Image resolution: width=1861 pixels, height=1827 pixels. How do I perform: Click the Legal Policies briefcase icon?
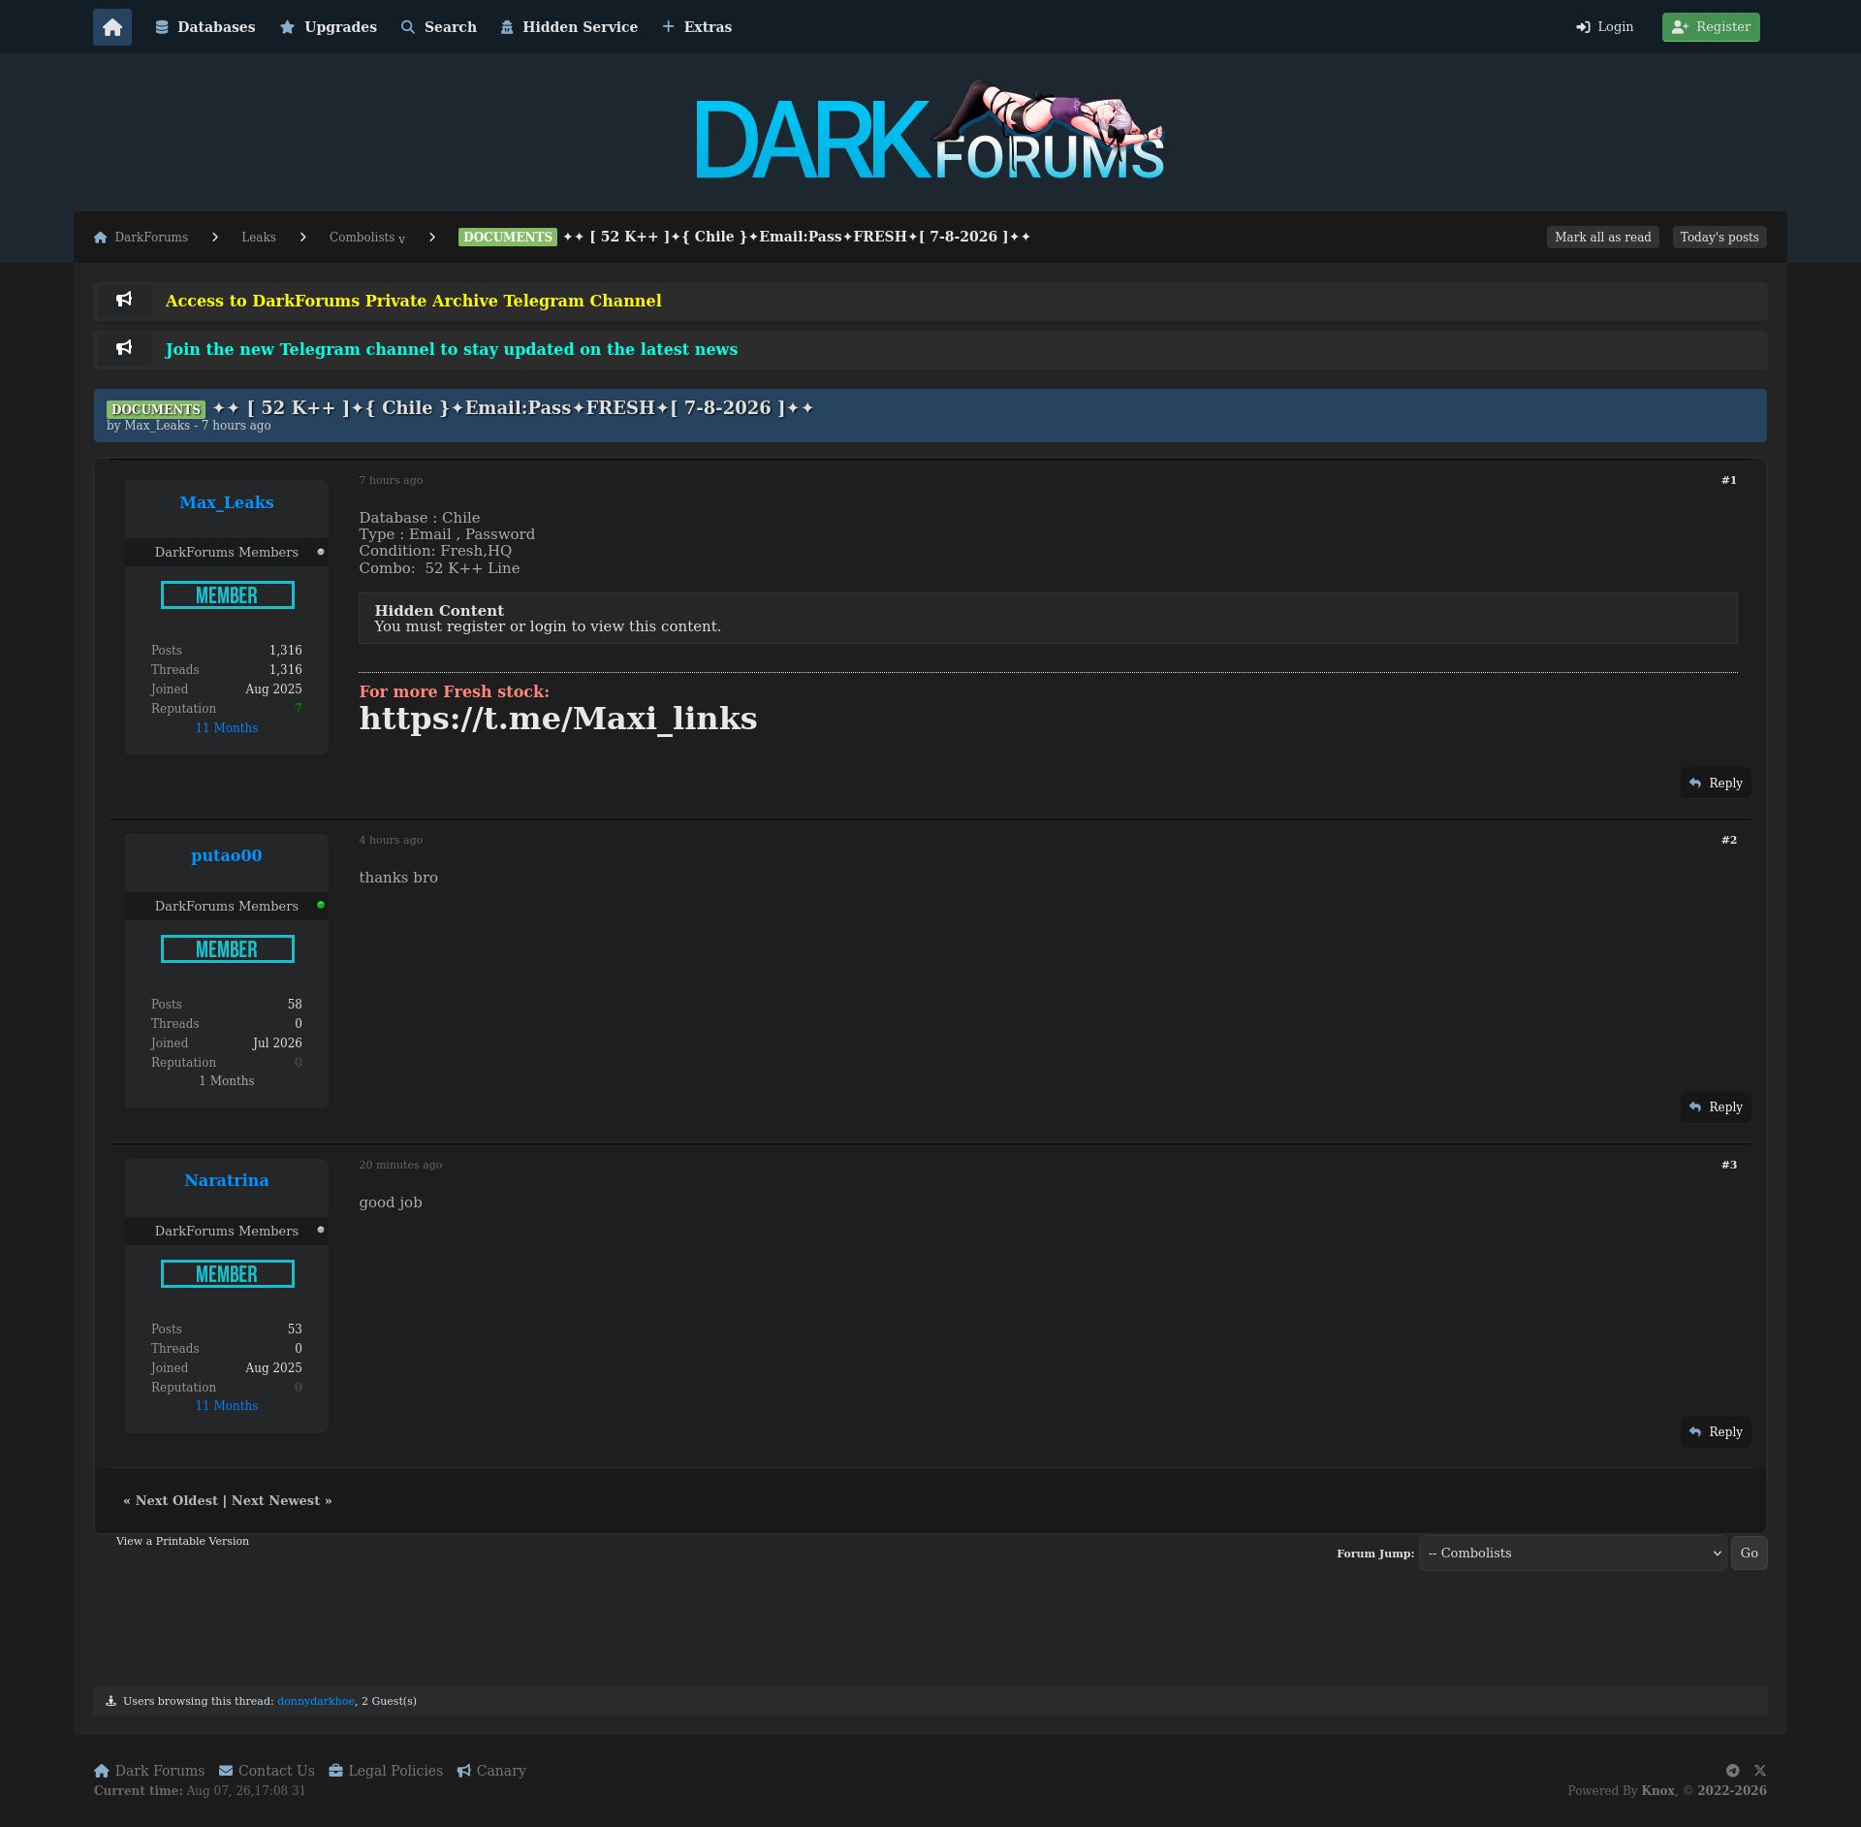click(x=335, y=1772)
